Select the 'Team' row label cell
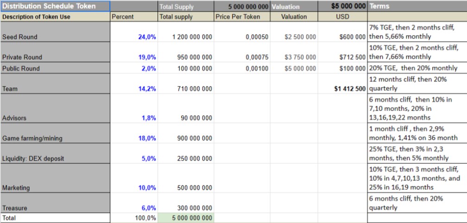Image resolution: width=467 pixels, height=223 pixels. pos(55,89)
